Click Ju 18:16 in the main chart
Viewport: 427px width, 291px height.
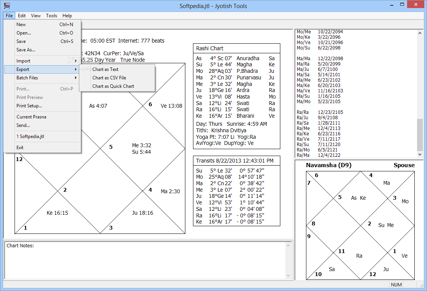142,213
